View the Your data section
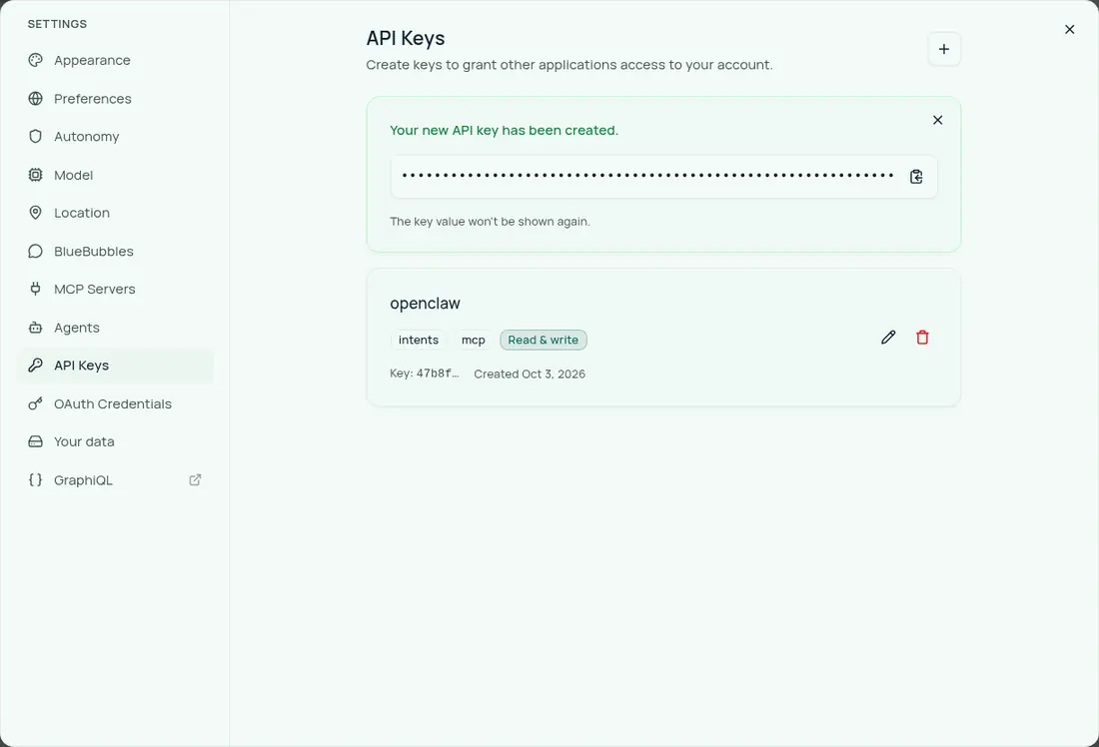The width and height of the screenshot is (1099, 747). click(x=116, y=442)
